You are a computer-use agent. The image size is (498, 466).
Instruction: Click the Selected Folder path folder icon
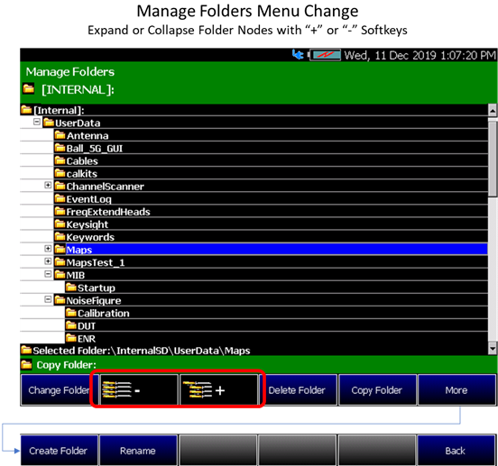tap(26, 350)
